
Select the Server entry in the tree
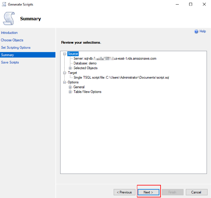point(115,59)
